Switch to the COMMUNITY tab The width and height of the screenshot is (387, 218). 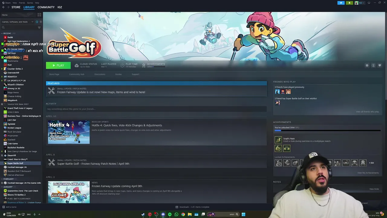[46, 7]
